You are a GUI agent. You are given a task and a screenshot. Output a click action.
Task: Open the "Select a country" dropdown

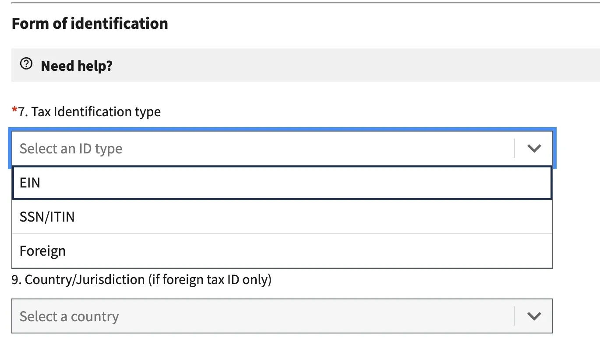tap(282, 316)
